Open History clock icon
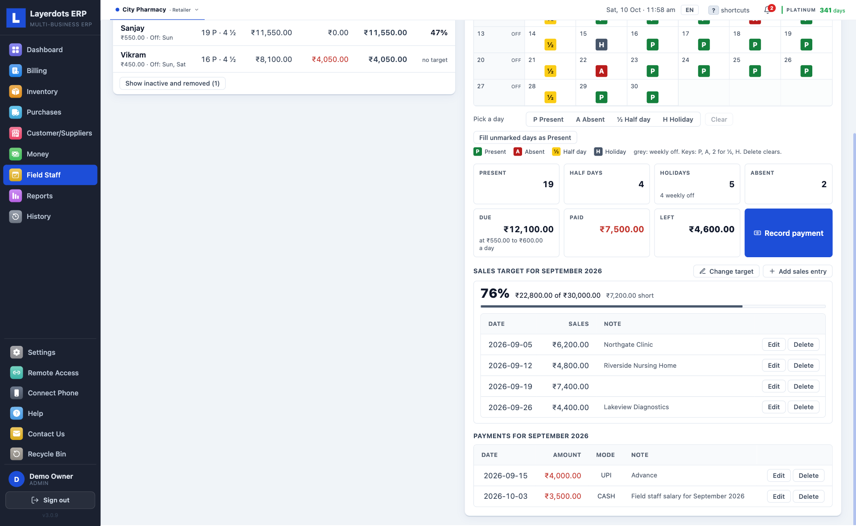856x526 pixels. click(x=16, y=217)
